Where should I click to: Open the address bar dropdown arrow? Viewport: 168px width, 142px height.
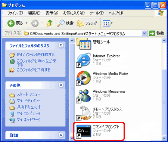(x=144, y=33)
